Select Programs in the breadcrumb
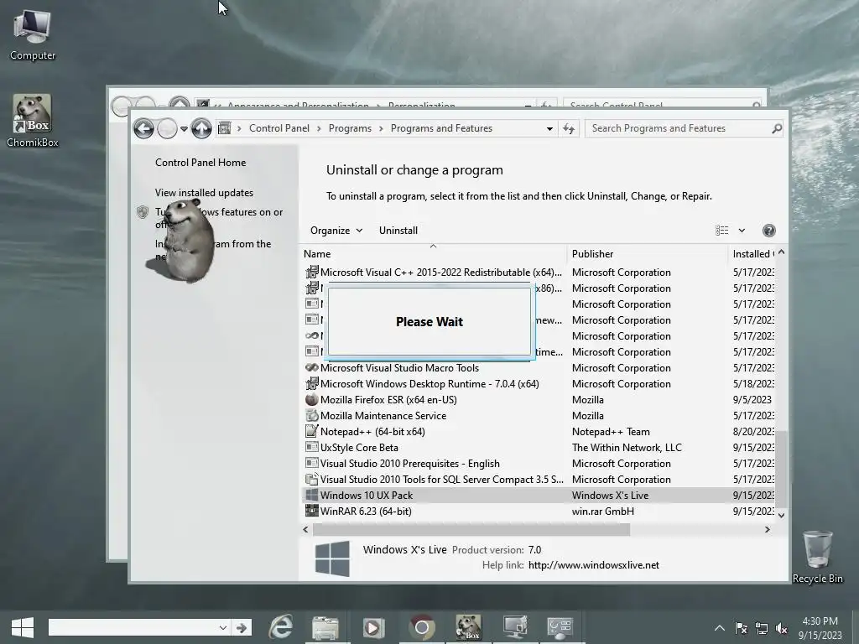This screenshot has width=859, height=644. [350, 128]
